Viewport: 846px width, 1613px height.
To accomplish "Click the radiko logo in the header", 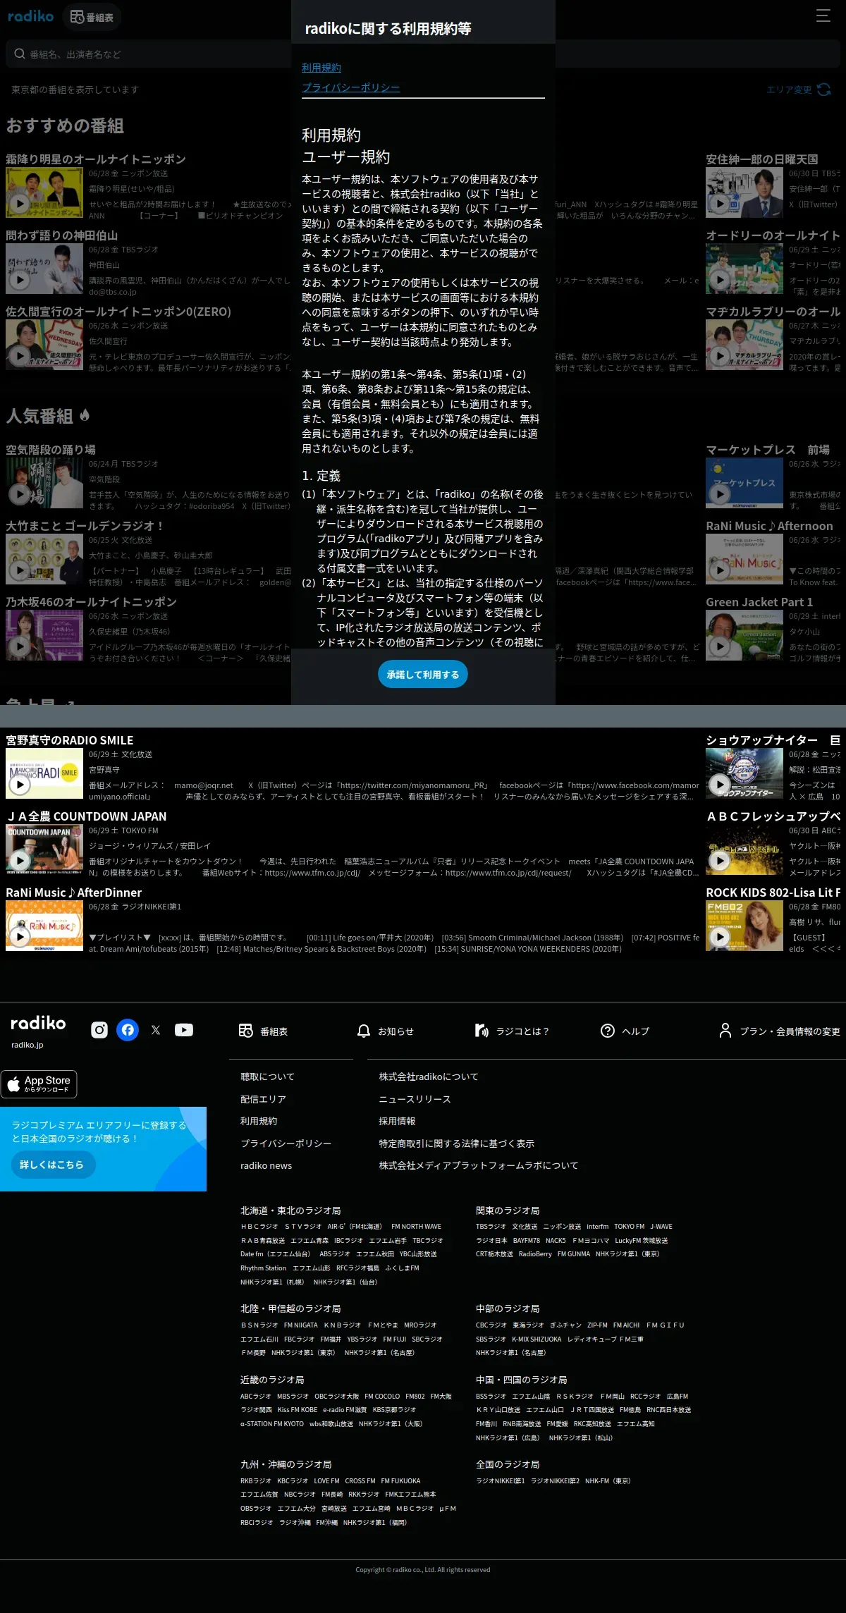I will click(30, 16).
